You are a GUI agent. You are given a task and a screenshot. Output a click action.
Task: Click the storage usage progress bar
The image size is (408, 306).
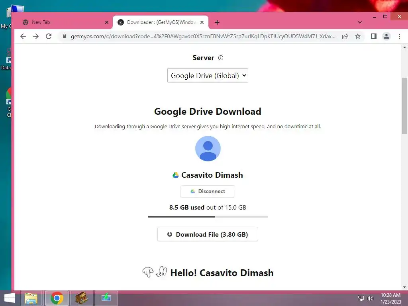pos(208,216)
